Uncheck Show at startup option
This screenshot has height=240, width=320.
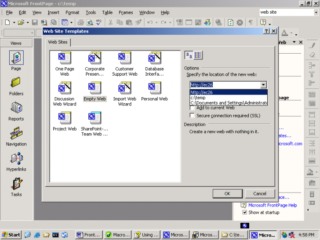tap(245, 212)
